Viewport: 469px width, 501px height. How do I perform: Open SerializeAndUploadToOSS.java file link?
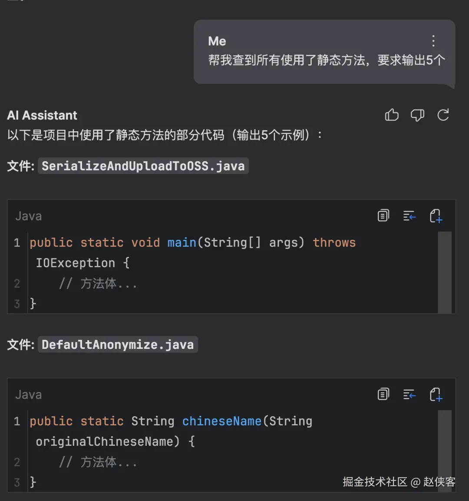pos(143,166)
